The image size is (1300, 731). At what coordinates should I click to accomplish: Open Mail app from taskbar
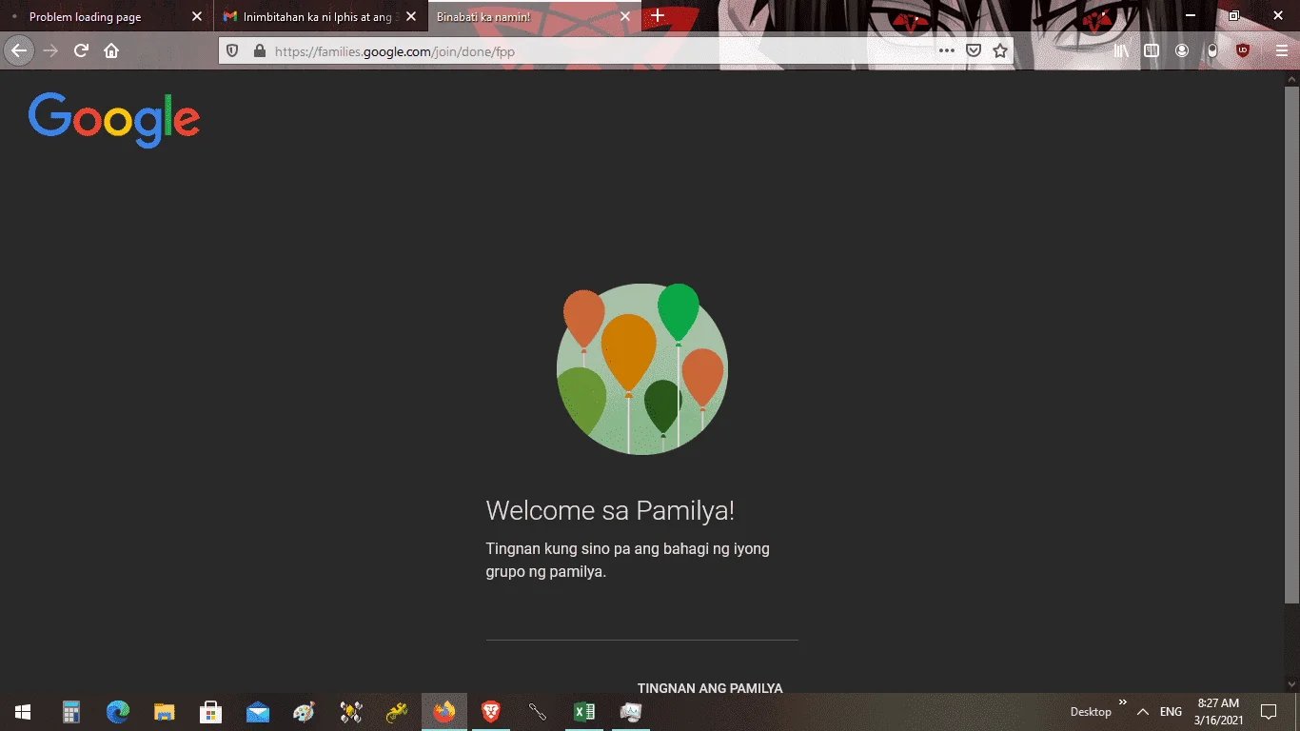click(258, 712)
